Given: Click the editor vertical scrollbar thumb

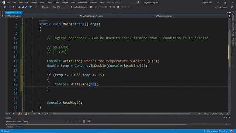Looking at the screenshot, I should pyautogui.click(x=229, y=48).
